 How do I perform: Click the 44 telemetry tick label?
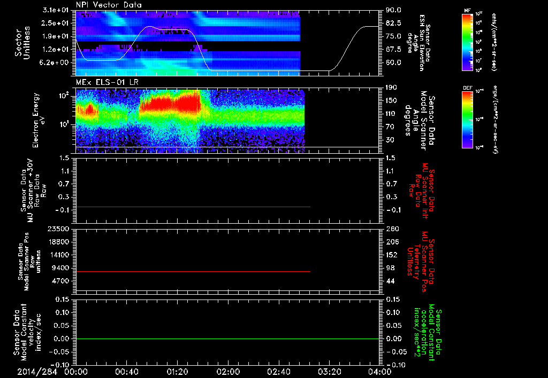point(390,281)
